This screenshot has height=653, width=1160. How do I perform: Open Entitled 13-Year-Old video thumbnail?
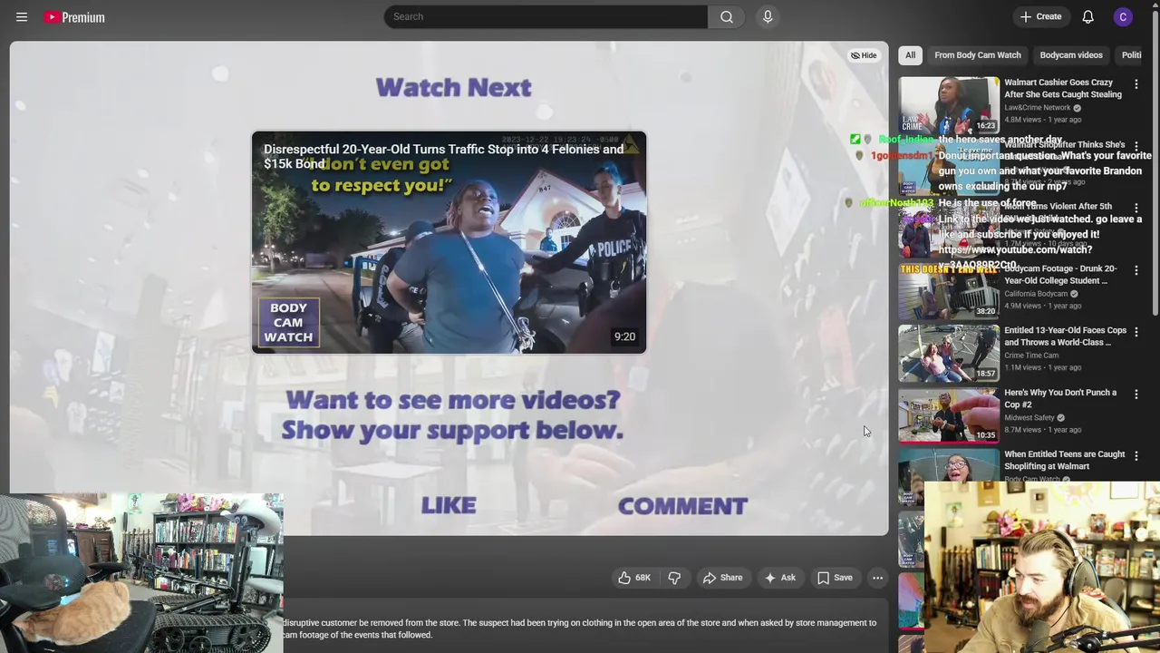949,353
